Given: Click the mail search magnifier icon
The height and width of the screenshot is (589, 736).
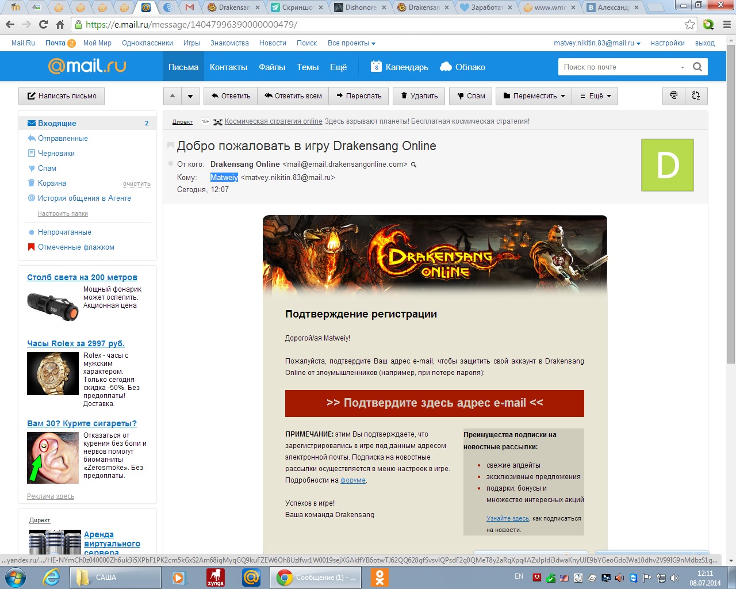Looking at the screenshot, I should 697,67.
